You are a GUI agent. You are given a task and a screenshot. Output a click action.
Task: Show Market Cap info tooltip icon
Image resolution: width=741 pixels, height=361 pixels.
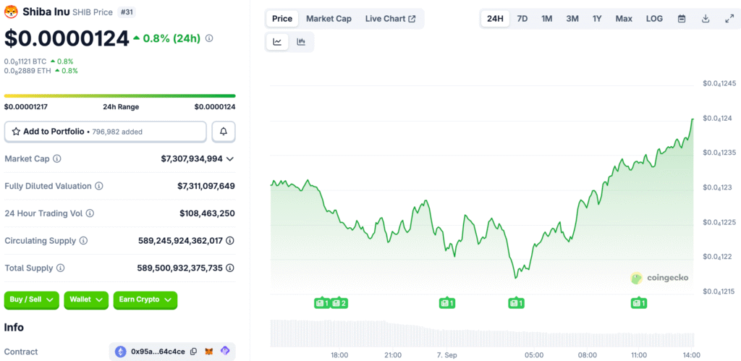pos(56,158)
